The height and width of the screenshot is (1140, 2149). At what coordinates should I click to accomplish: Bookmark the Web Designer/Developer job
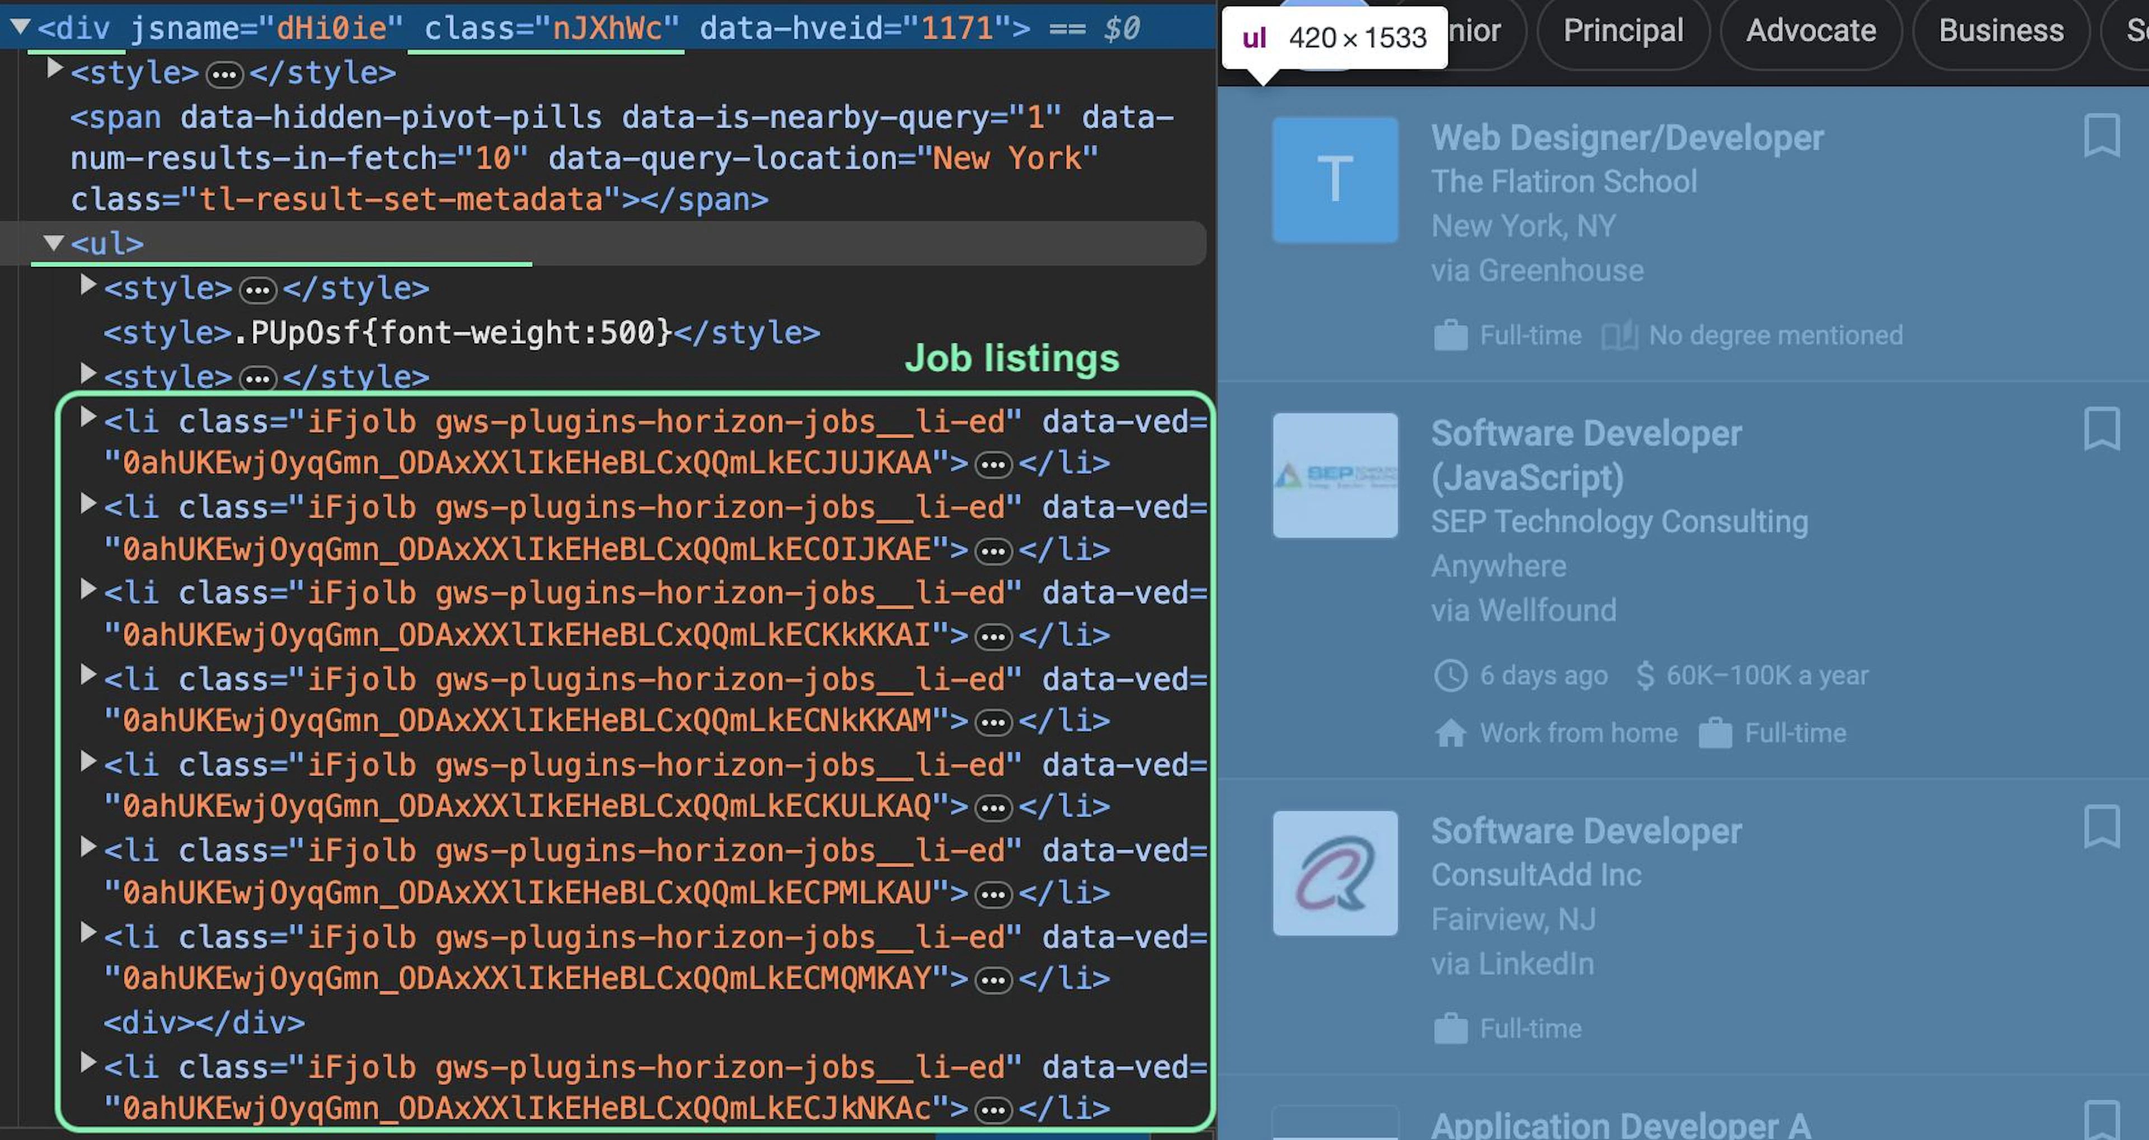click(x=2101, y=135)
